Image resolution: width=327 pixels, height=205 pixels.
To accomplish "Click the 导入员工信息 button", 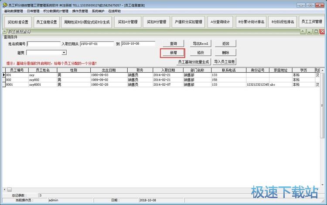I will [225, 62].
